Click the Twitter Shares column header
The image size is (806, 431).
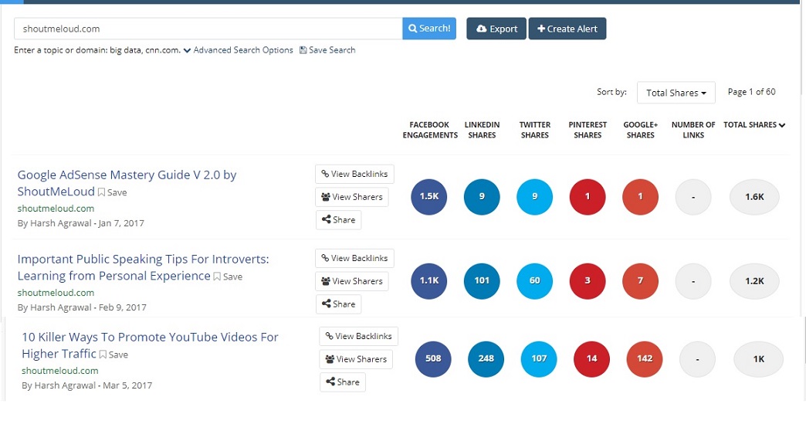(x=534, y=130)
